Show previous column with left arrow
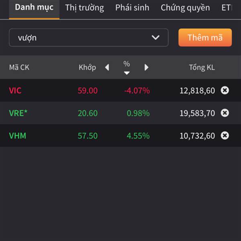 (107, 67)
